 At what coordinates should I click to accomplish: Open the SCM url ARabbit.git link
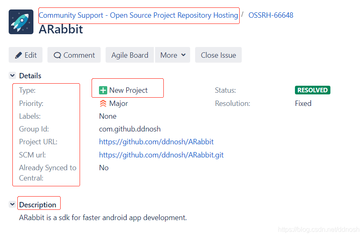(x=161, y=155)
